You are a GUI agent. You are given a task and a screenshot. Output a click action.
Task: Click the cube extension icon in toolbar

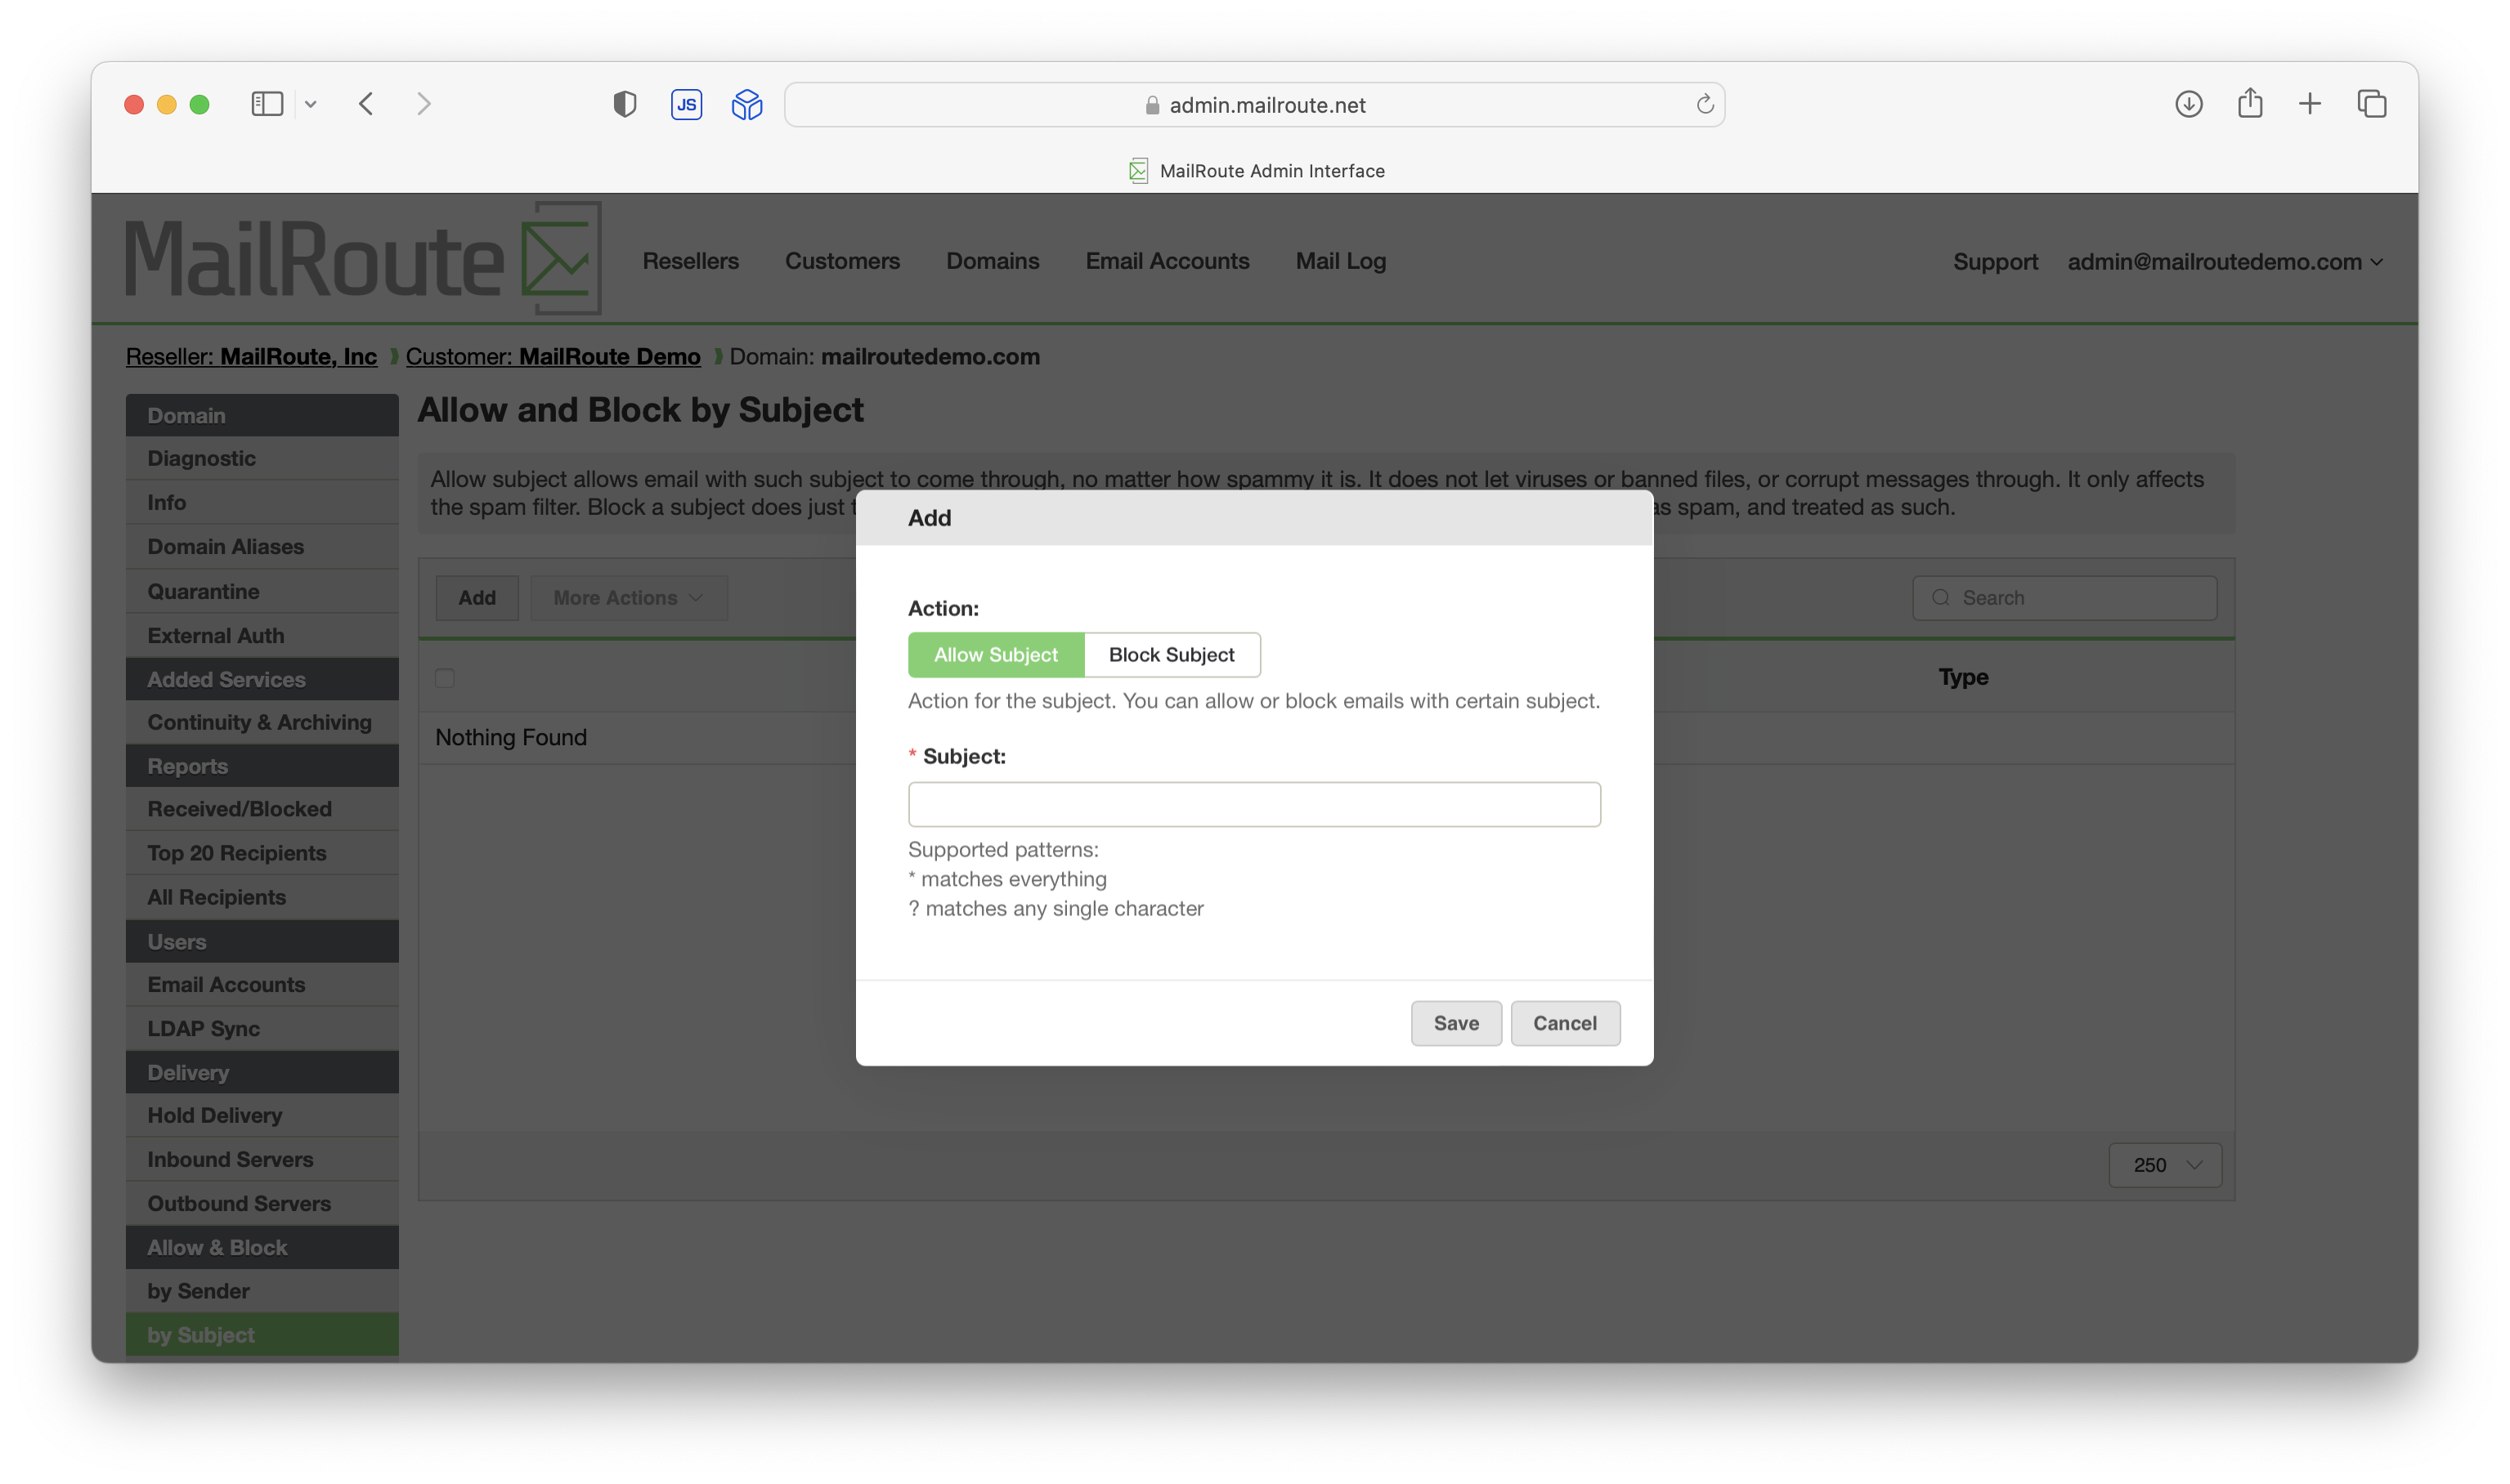click(746, 103)
